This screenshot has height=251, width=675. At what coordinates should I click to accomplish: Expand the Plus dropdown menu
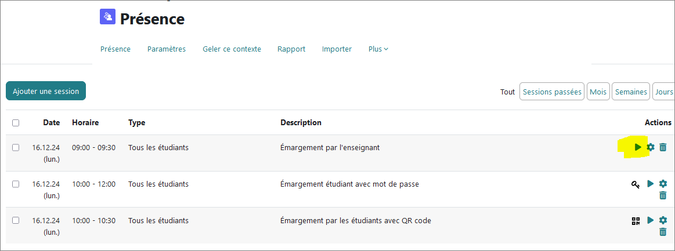[x=378, y=49]
